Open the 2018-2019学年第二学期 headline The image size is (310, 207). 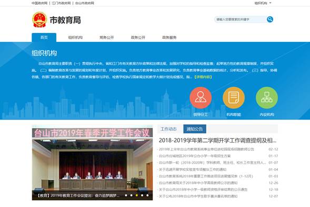[x=217, y=140]
